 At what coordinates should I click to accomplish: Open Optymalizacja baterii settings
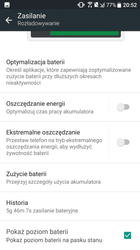click(70, 72)
